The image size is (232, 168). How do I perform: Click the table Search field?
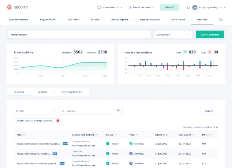[x=85, y=111]
